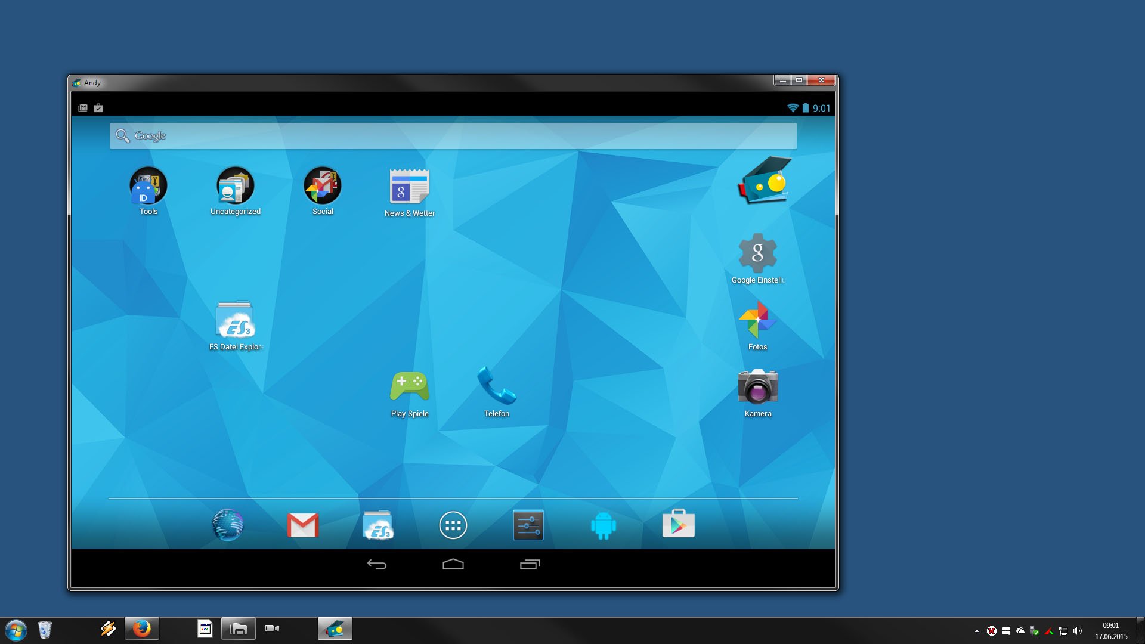The height and width of the screenshot is (644, 1145).
Task: Tap Android back button
Action: coord(378,565)
